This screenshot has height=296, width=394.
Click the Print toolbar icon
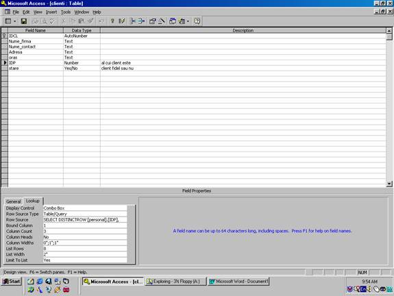click(35, 21)
